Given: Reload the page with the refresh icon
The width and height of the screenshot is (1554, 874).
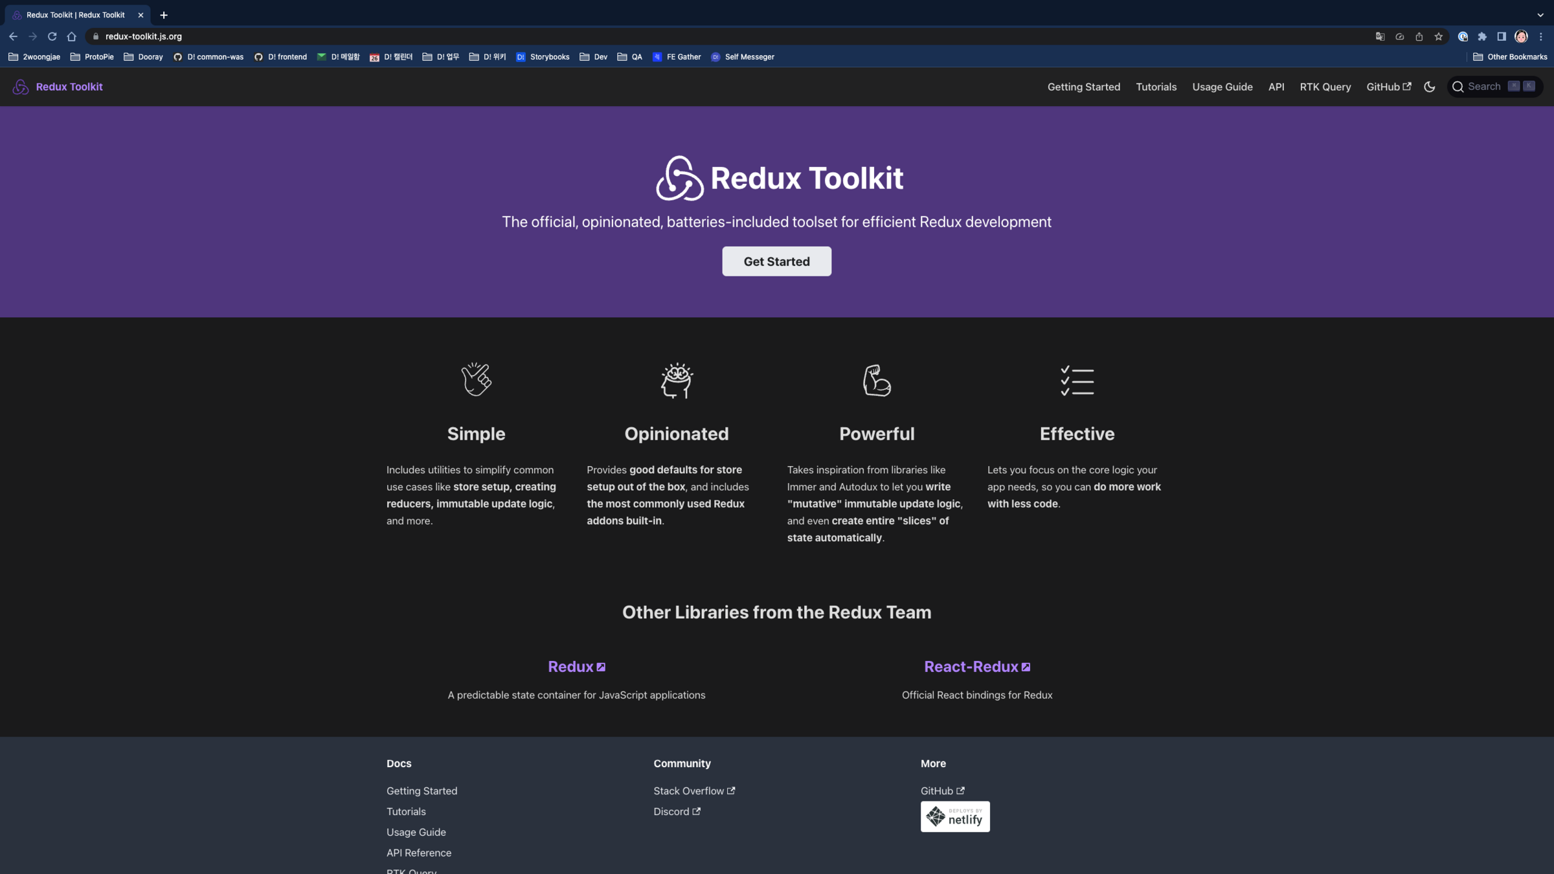Looking at the screenshot, I should pyautogui.click(x=52, y=37).
